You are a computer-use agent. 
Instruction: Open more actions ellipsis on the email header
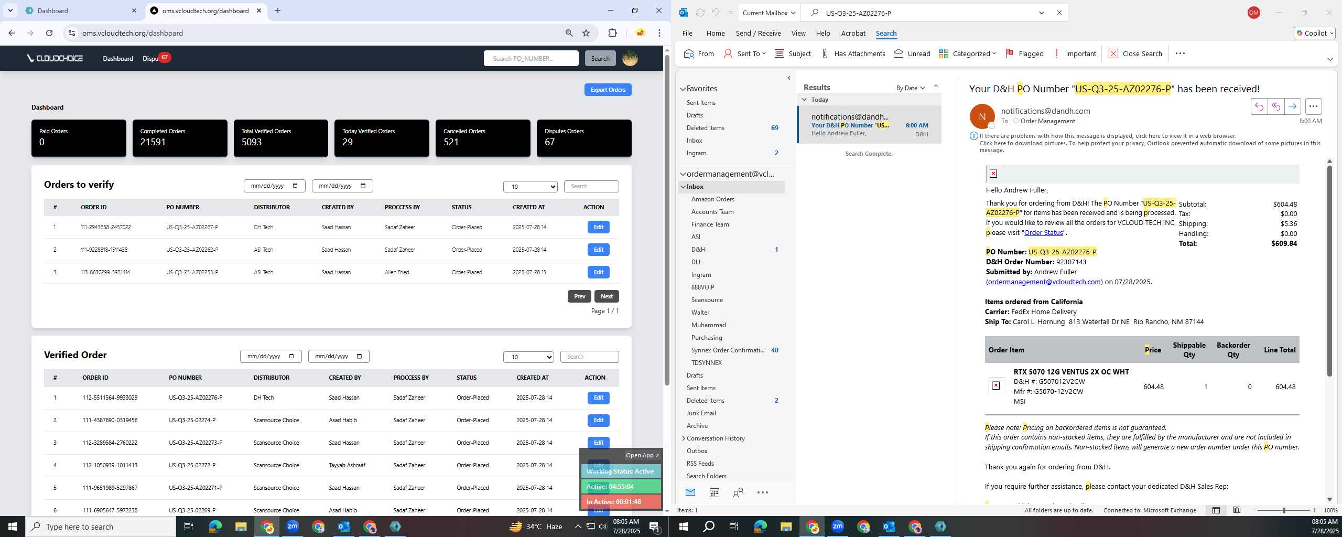click(1313, 106)
